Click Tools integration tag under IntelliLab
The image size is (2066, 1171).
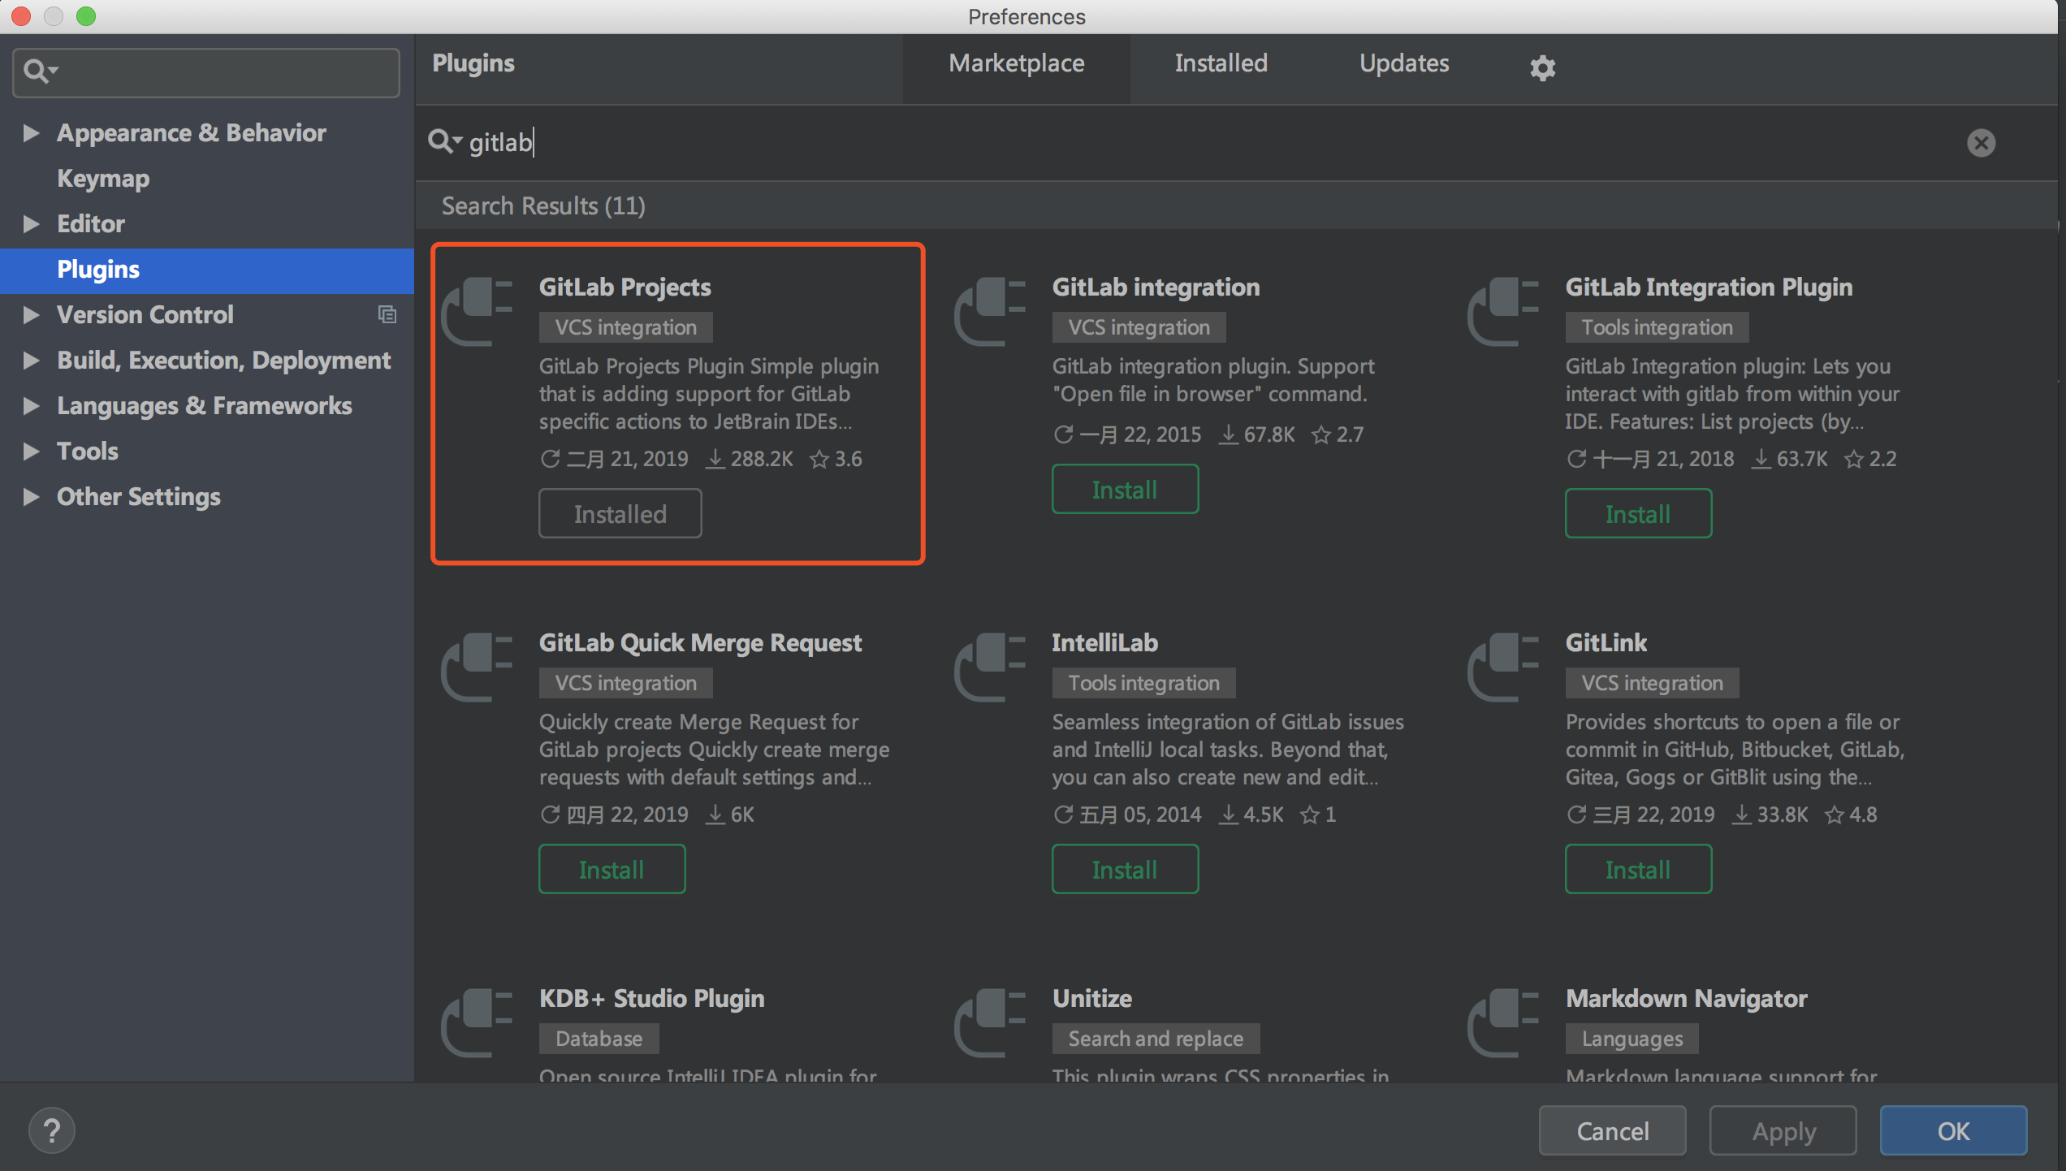(1143, 683)
